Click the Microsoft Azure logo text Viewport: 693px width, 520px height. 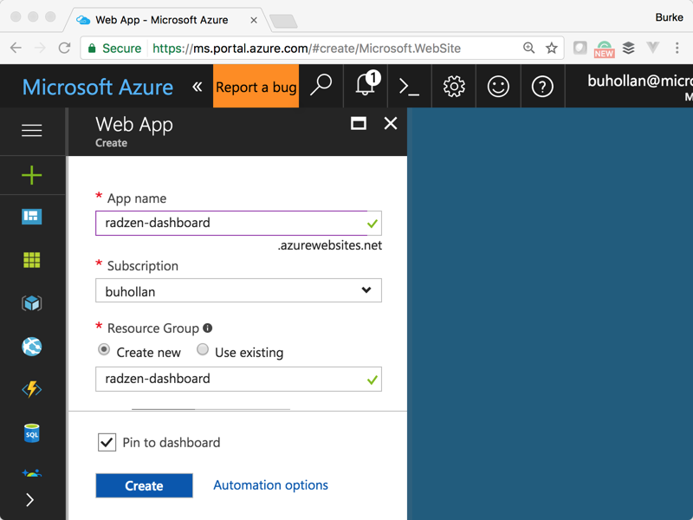click(98, 88)
